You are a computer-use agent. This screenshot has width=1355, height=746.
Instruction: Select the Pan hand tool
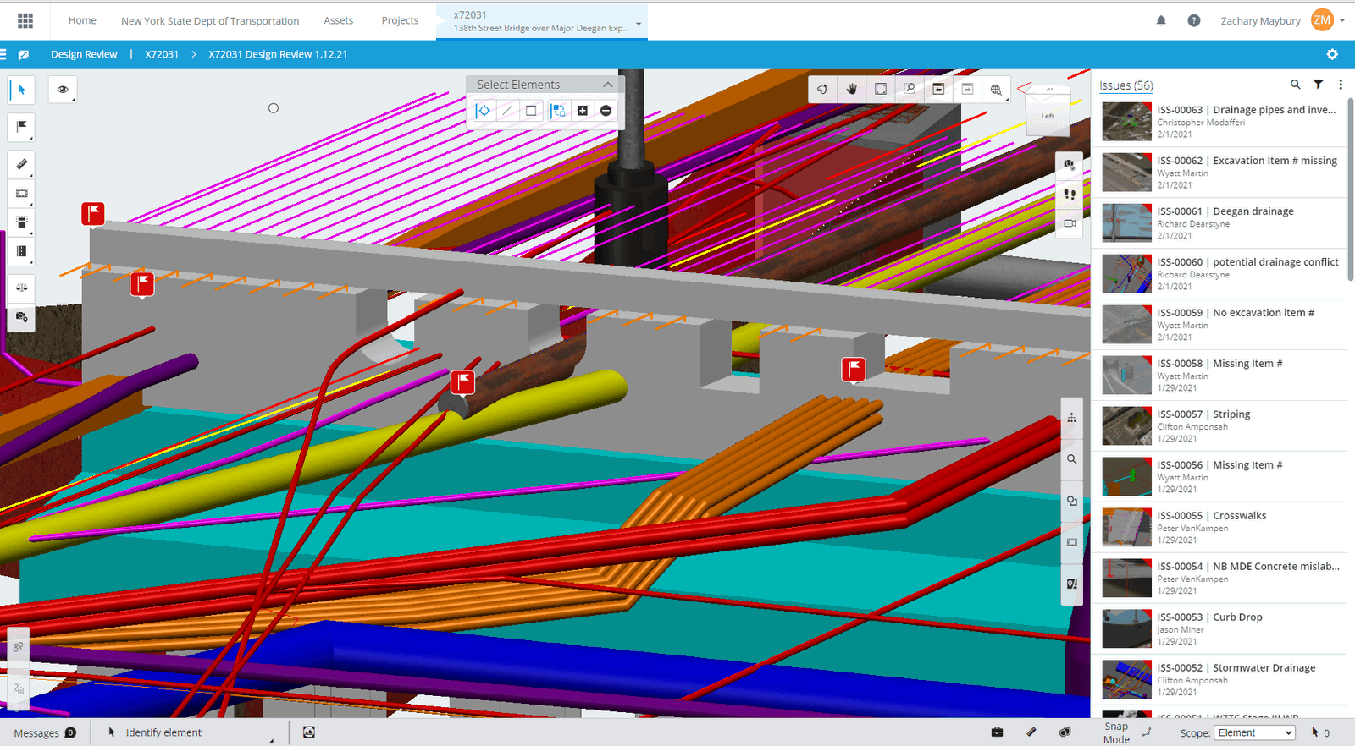tap(852, 89)
